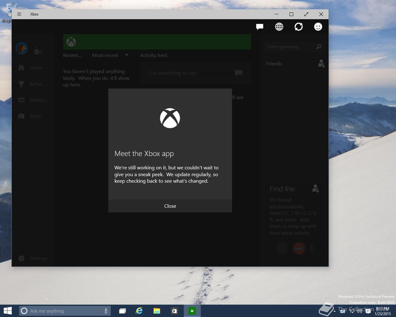396x317 pixels.
Task: Click the Cortana microphone icon
Action: click(x=106, y=311)
